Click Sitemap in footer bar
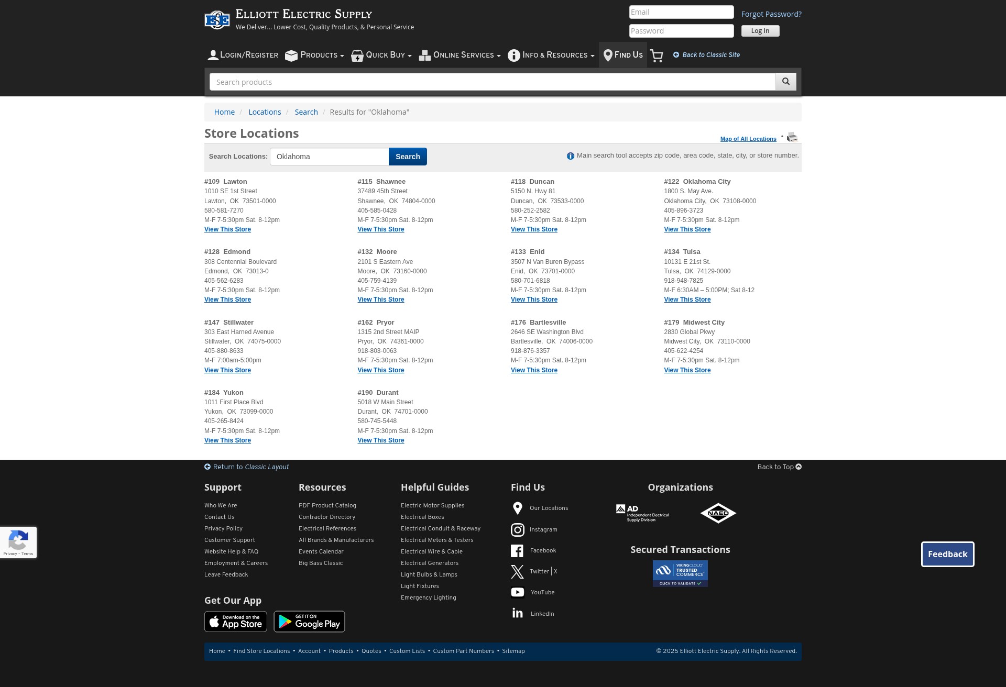Viewport: 1006px width, 687px height. pyautogui.click(x=513, y=651)
